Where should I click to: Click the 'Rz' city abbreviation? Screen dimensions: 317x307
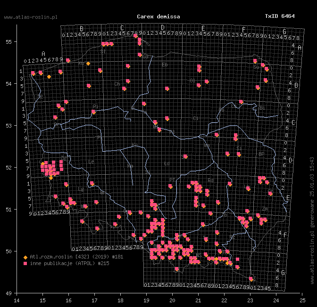coord(232,237)
